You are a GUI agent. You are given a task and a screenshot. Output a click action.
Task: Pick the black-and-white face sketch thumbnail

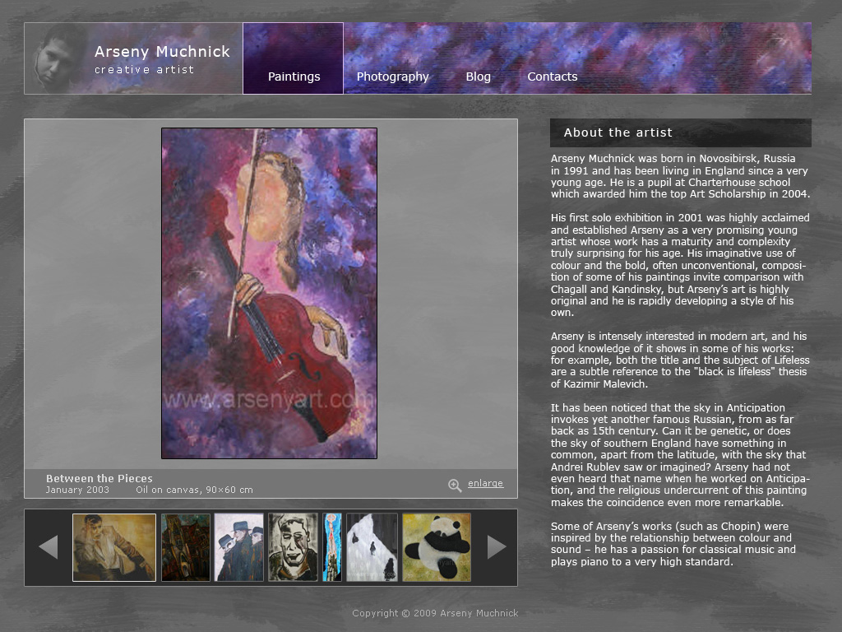[x=293, y=547]
